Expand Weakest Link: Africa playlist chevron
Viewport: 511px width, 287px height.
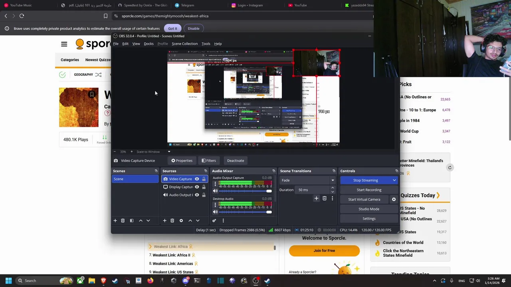click(x=150, y=247)
